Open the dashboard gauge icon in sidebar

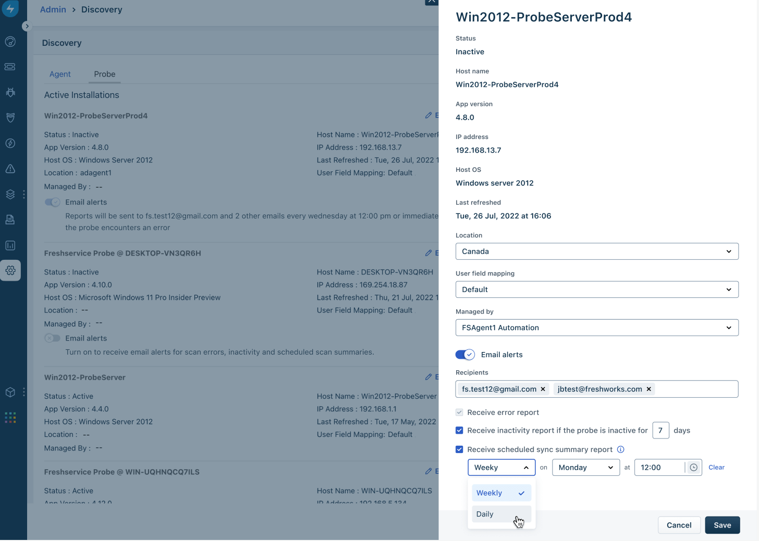pos(10,42)
